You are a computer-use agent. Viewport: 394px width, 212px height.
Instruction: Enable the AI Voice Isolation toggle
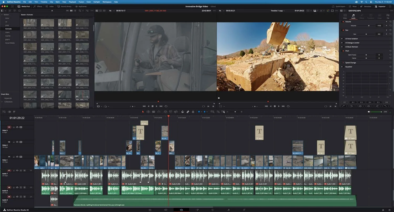[x=342, y=39]
